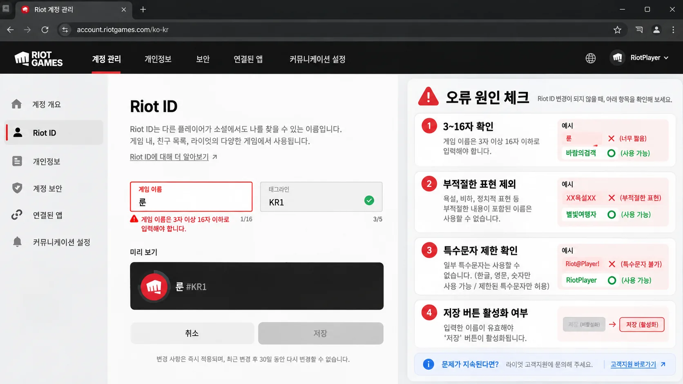
Task: Open the 커뮤니케이션 설정 top navigation tab
Action: (317, 59)
